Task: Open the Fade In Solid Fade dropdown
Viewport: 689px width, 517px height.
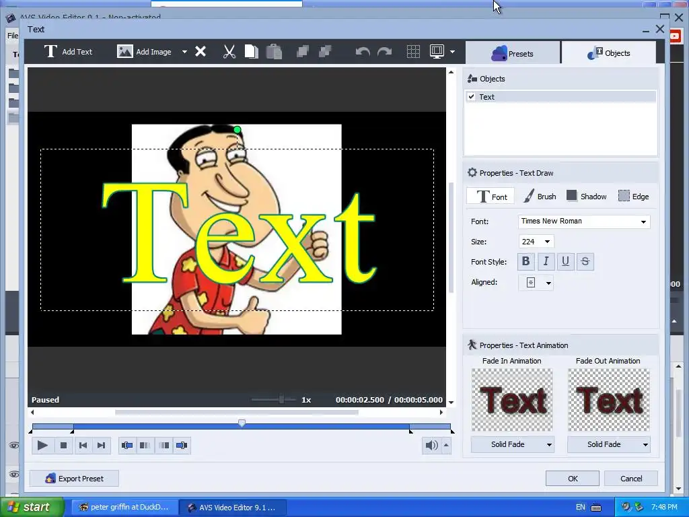Action: 512,444
